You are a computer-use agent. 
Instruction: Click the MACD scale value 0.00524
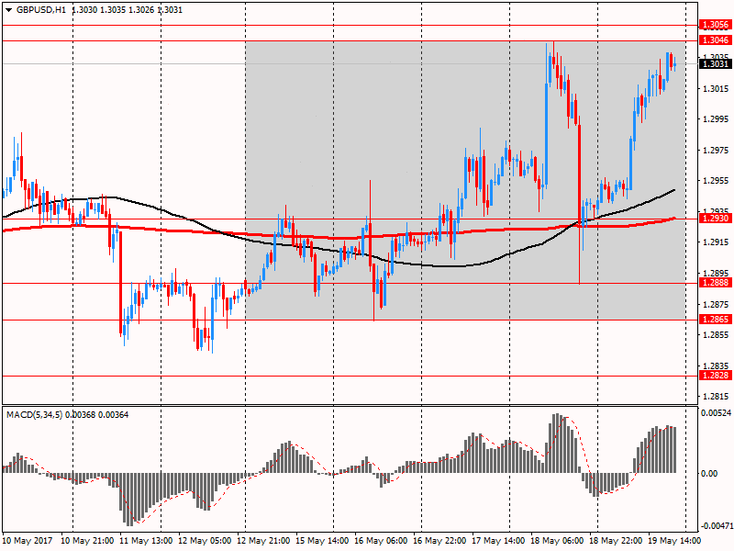[716, 412]
